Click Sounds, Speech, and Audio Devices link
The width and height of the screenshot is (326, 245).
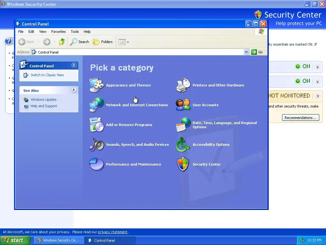(138, 145)
